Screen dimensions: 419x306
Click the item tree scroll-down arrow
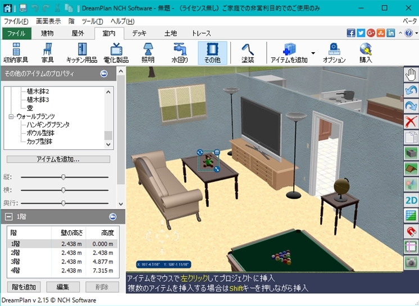tap(108, 144)
